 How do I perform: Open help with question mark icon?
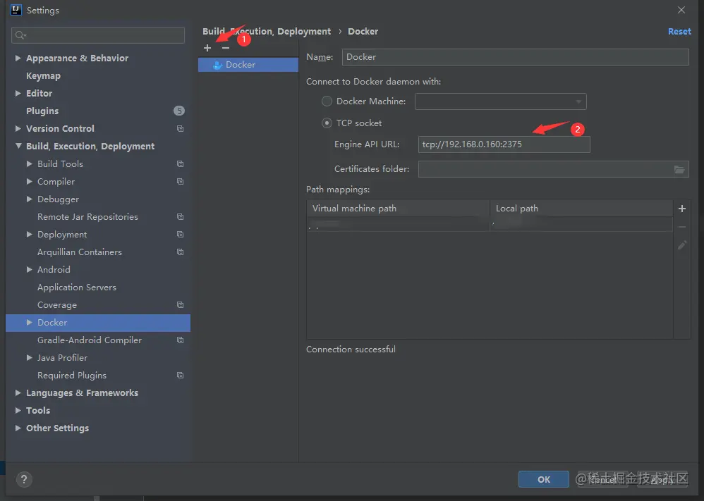click(x=24, y=479)
